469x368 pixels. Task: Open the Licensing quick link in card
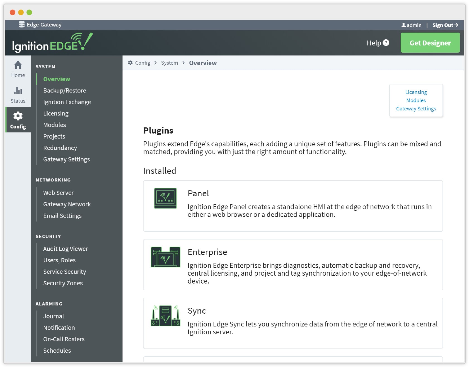point(416,92)
